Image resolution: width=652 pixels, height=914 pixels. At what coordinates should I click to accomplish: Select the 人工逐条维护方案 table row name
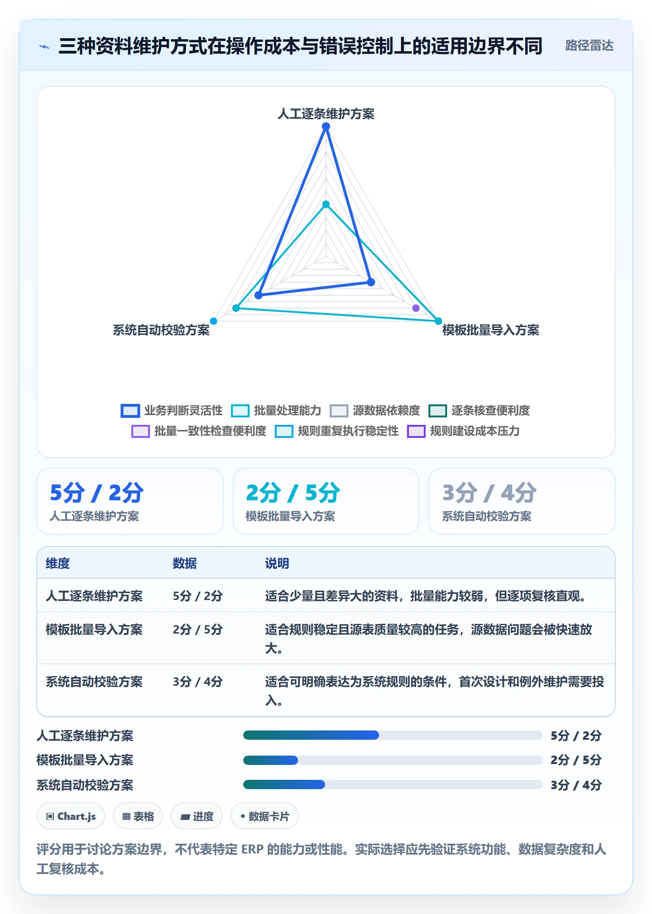coord(94,596)
